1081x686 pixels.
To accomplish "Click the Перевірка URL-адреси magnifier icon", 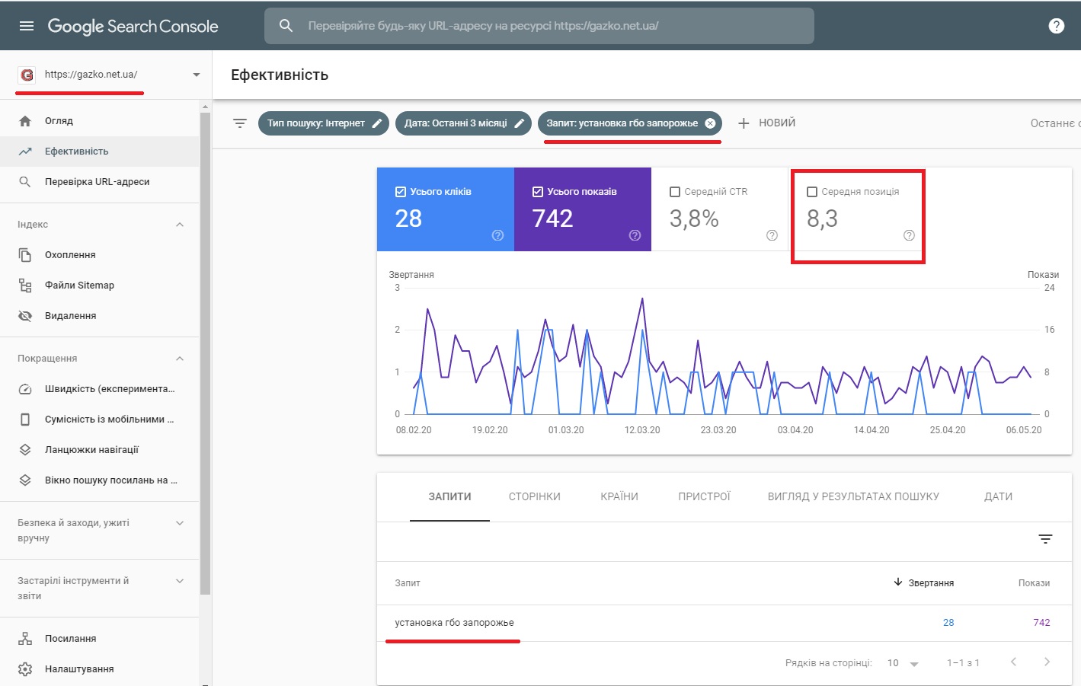I will [x=25, y=182].
